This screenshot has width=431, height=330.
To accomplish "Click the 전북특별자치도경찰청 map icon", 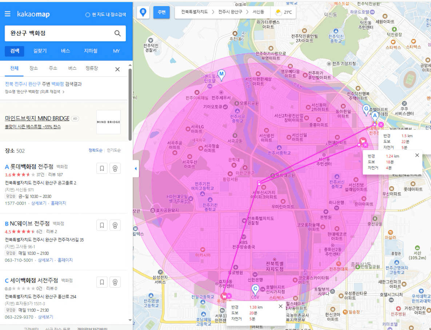I will (x=244, y=220).
